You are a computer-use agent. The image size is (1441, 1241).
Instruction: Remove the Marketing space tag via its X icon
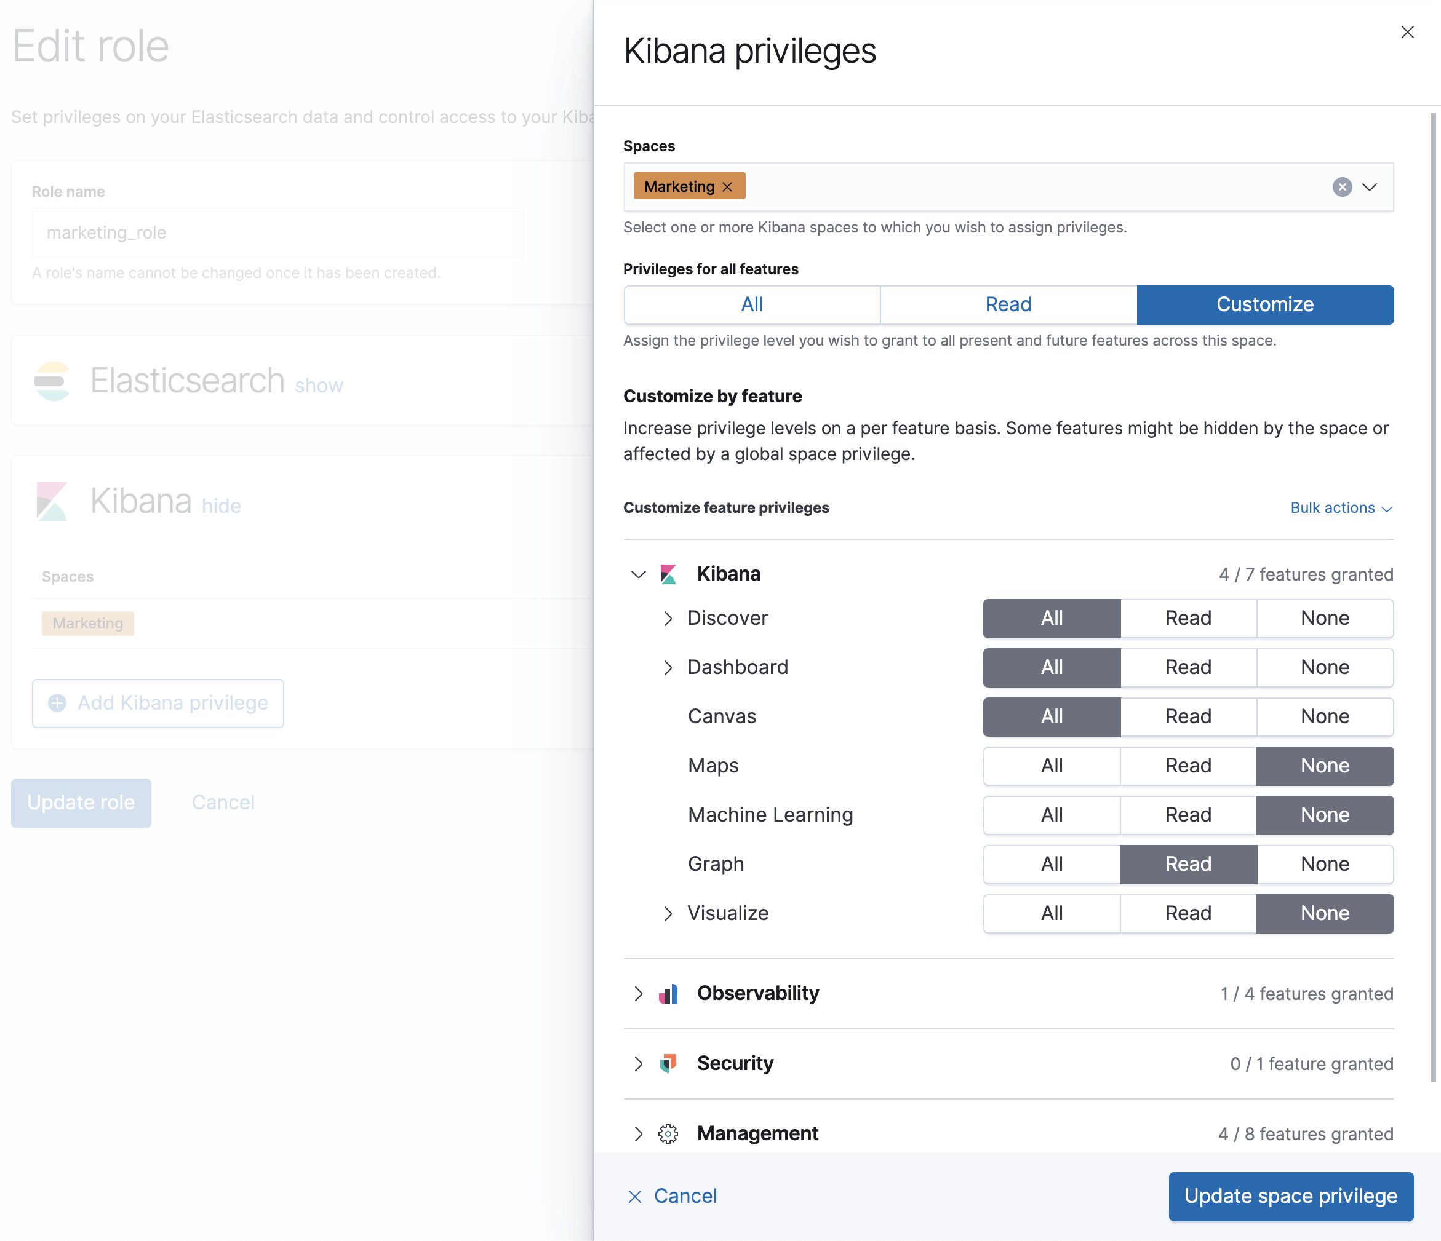tap(728, 186)
